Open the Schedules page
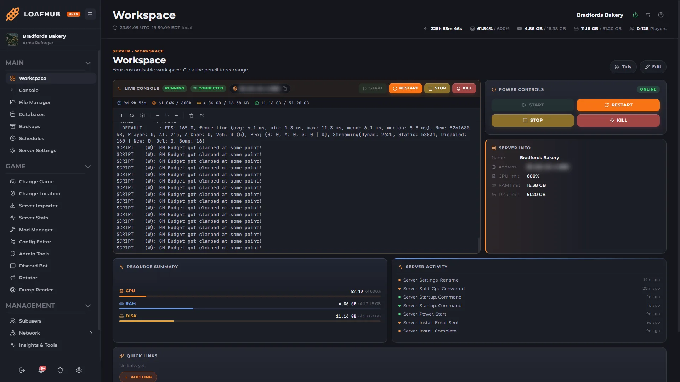Screen dimensions: 680x382 point(51,138)
